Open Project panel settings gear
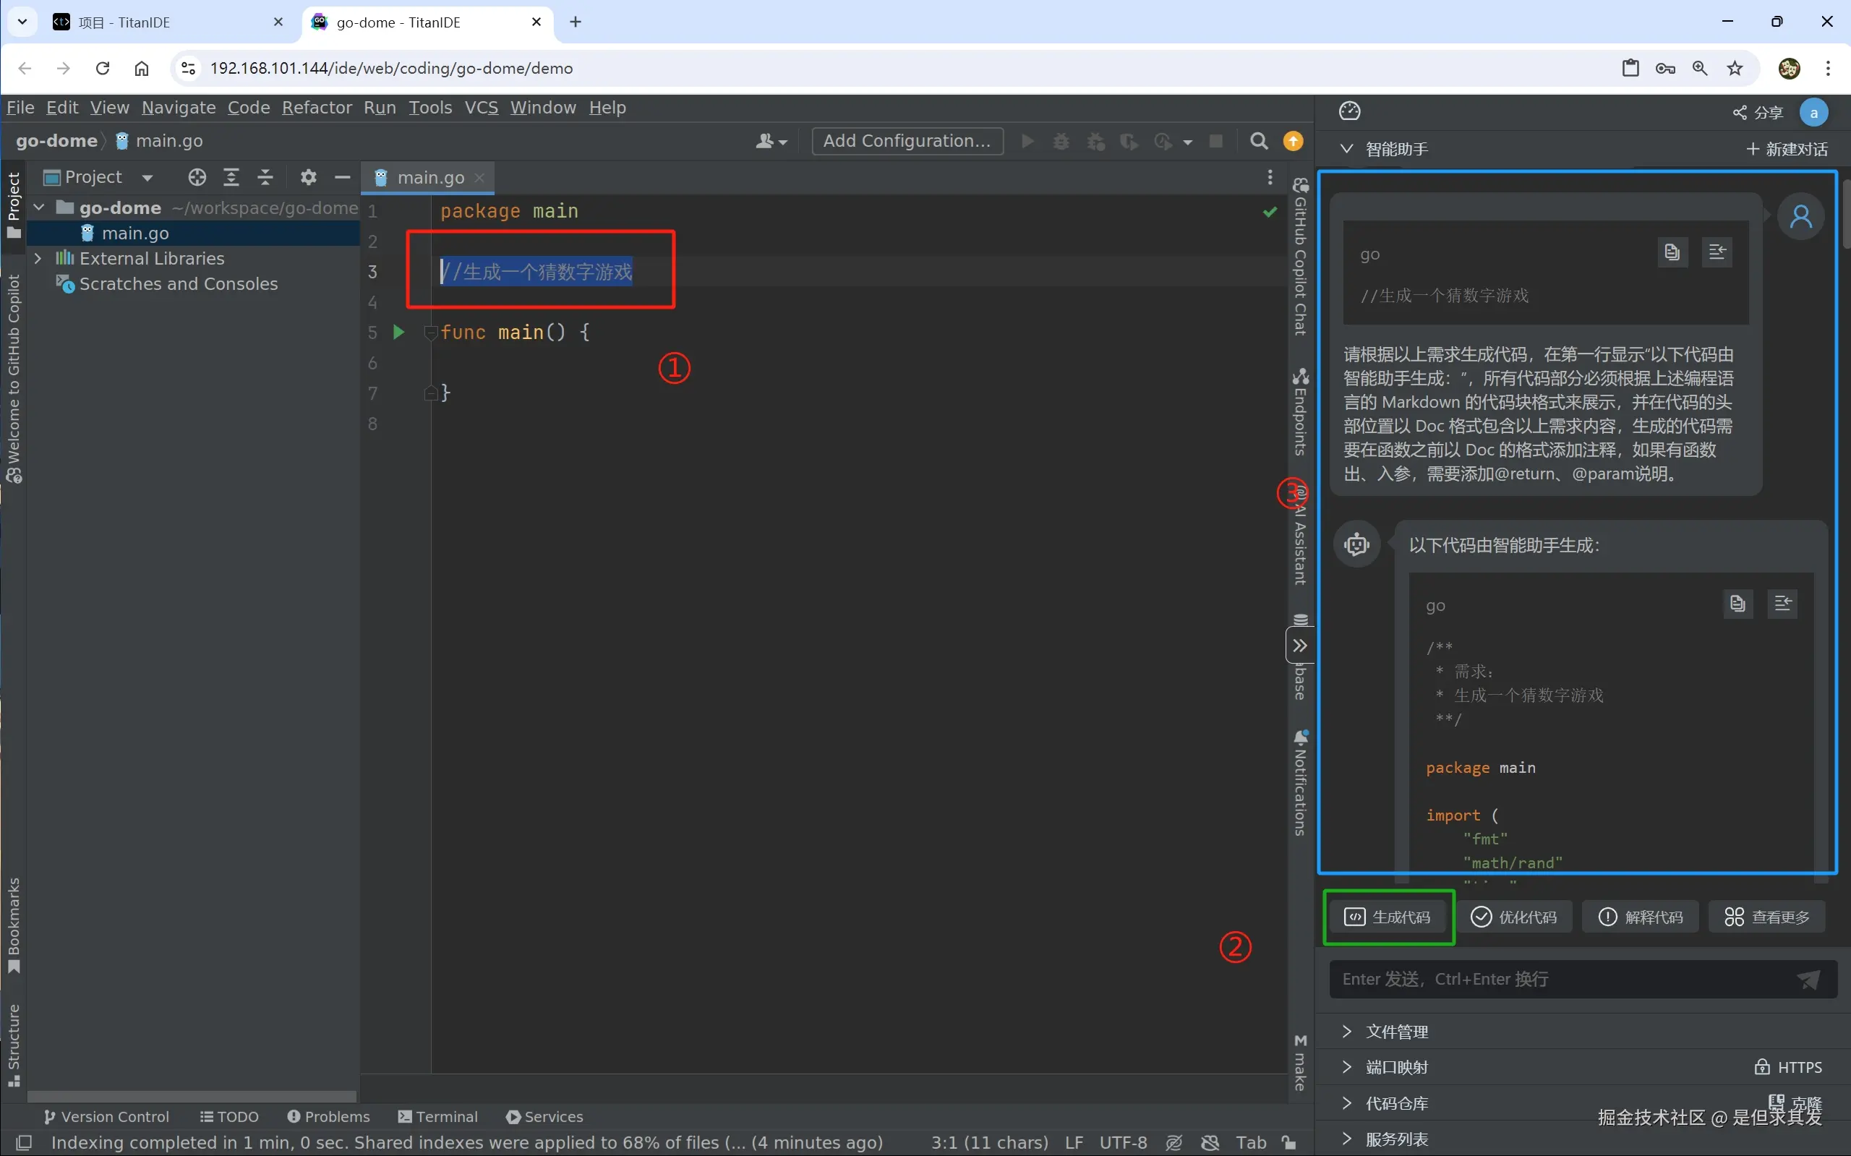The width and height of the screenshot is (1851, 1156). 308,177
